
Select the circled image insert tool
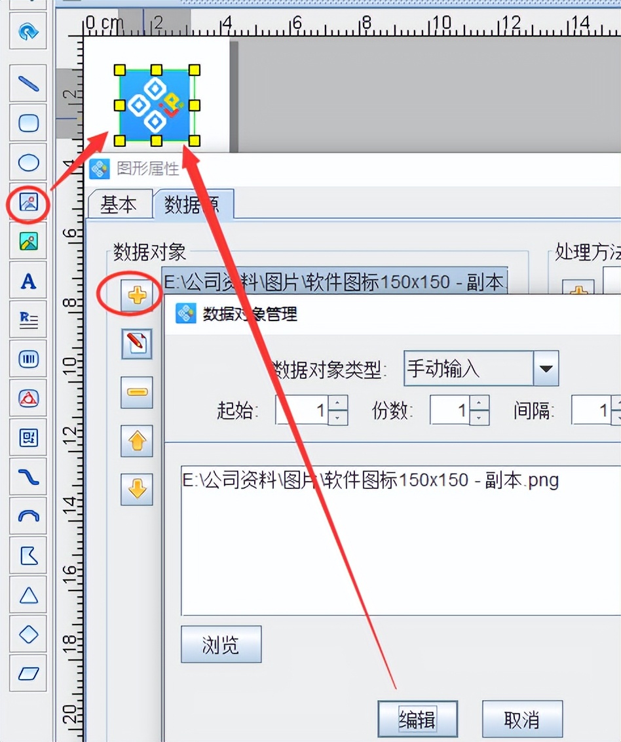tap(28, 203)
